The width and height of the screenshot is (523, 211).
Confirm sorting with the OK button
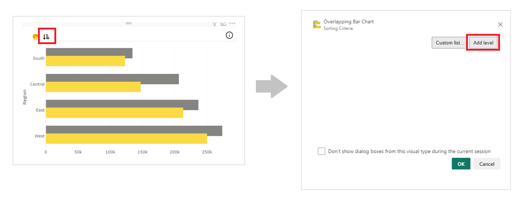[x=461, y=164]
